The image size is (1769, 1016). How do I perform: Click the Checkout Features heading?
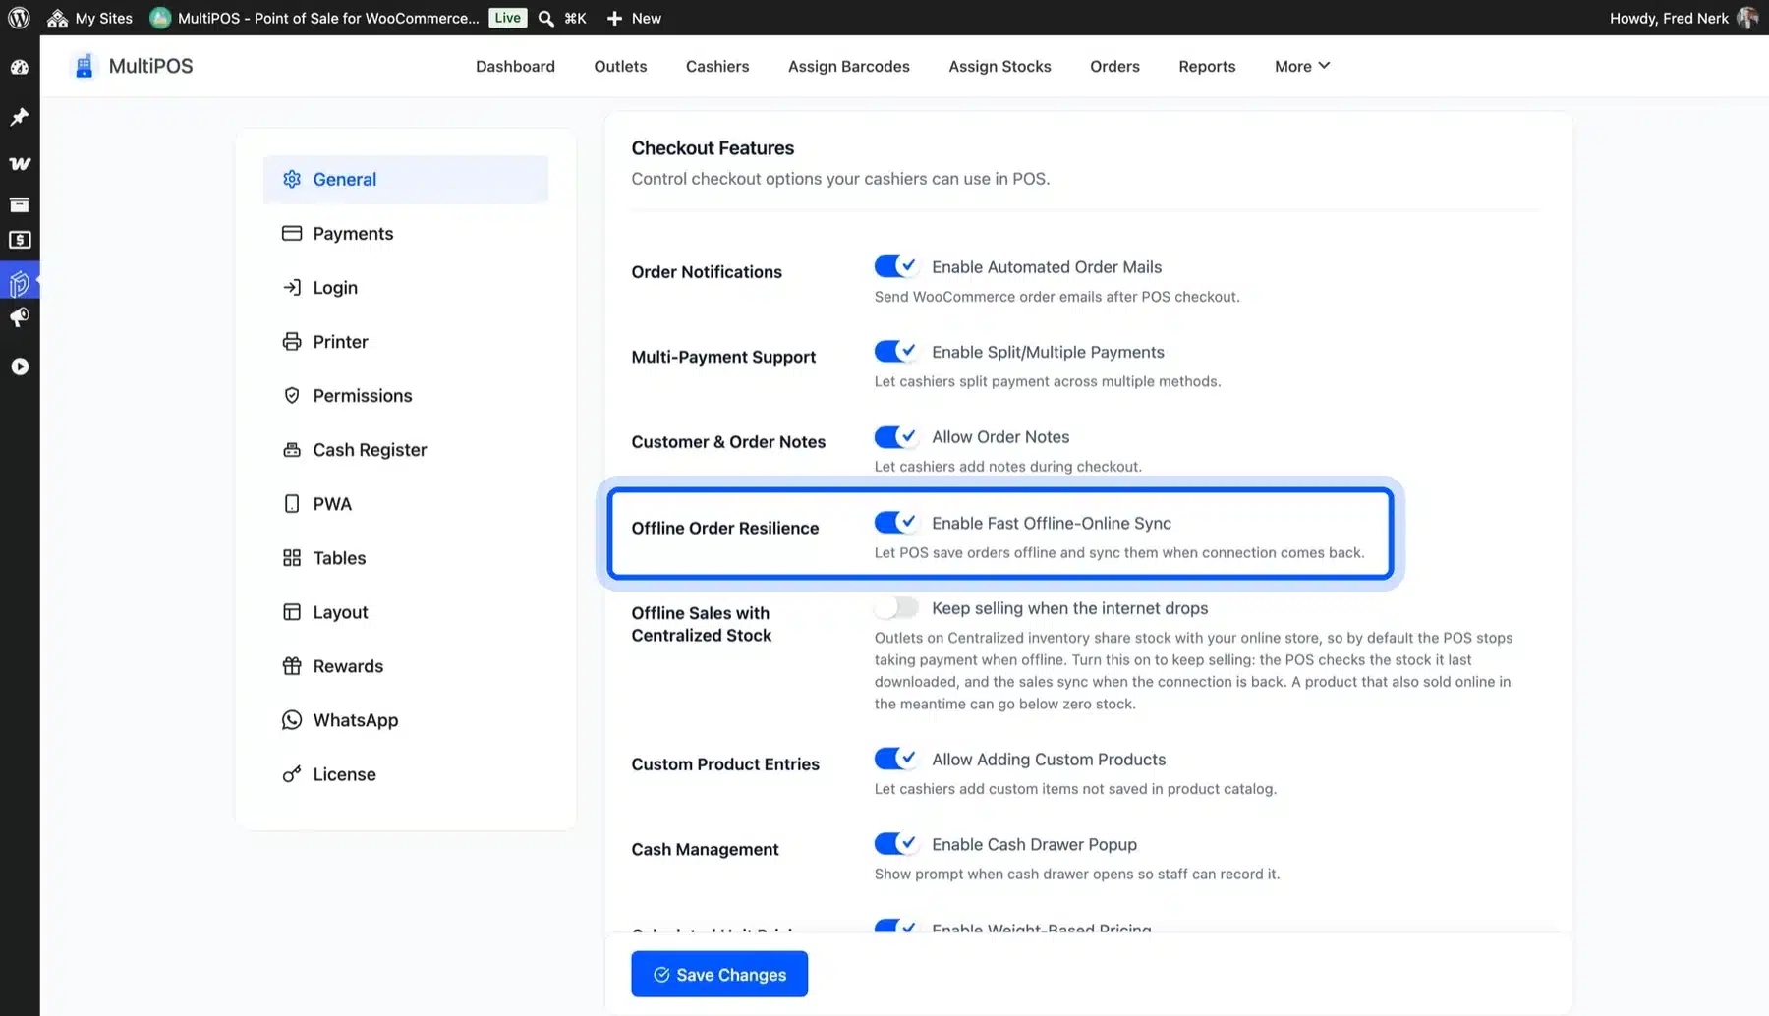click(x=713, y=147)
